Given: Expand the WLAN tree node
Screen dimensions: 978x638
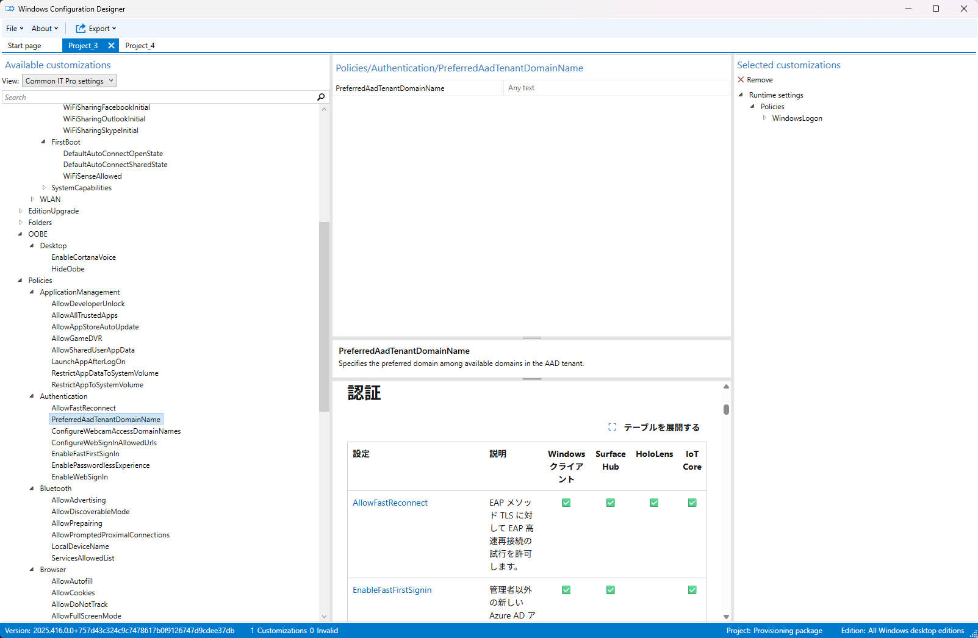Looking at the screenshot, I should point(32,199).
